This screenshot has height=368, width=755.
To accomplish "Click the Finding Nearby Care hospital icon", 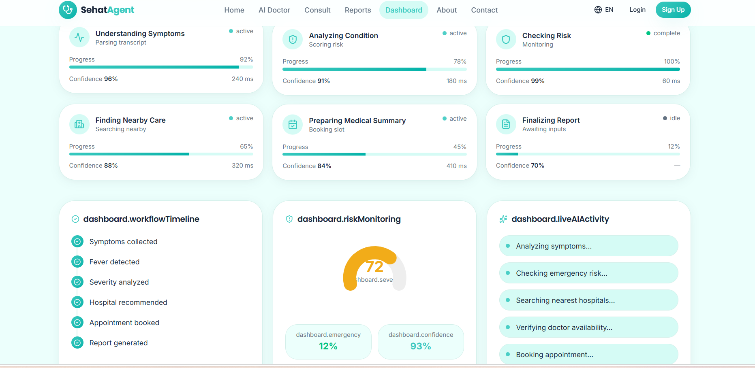I will 79,124.
